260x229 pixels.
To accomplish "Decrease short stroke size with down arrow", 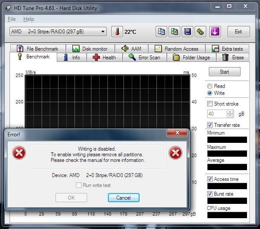I will tap(230, 116).
